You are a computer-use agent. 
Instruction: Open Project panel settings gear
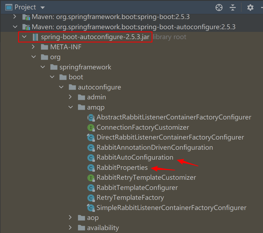250,7
